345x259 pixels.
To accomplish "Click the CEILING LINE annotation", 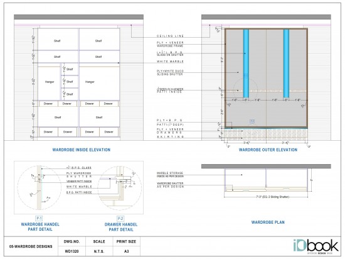I will (170, 36).
